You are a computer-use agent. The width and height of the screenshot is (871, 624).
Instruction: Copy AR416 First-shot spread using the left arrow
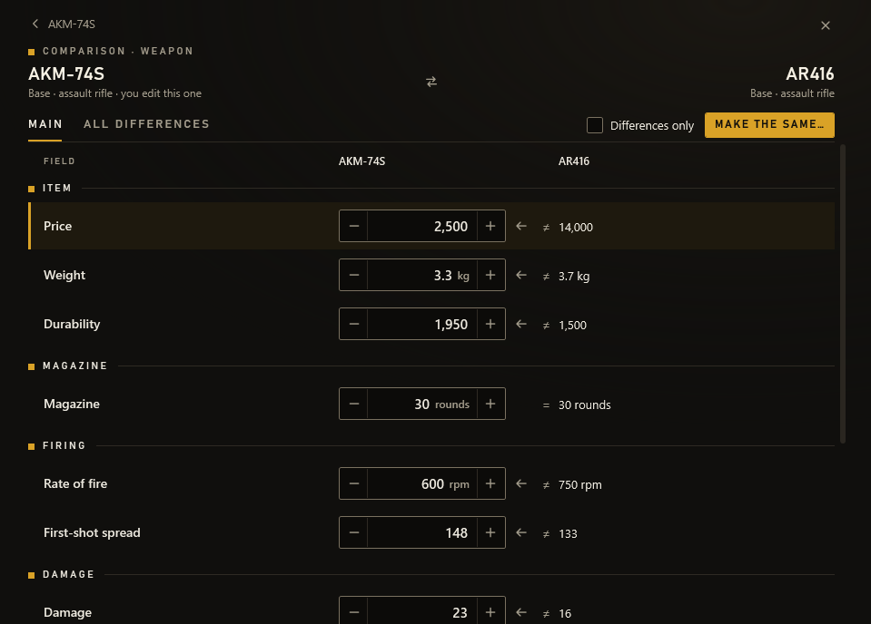point(521,531)
